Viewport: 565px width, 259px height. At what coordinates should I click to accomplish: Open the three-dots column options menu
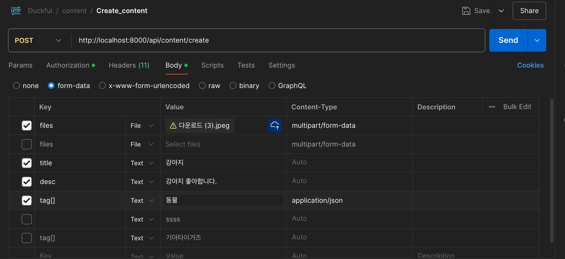point(492,107)
